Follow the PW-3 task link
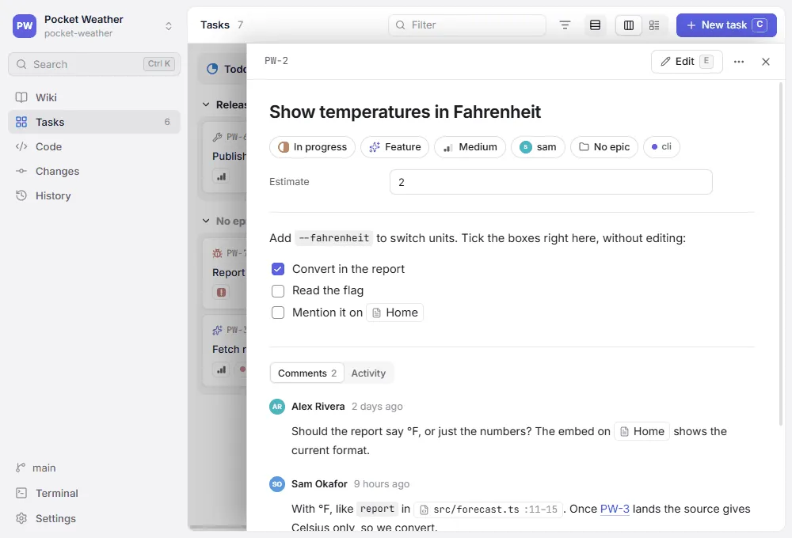 (615, 509)
